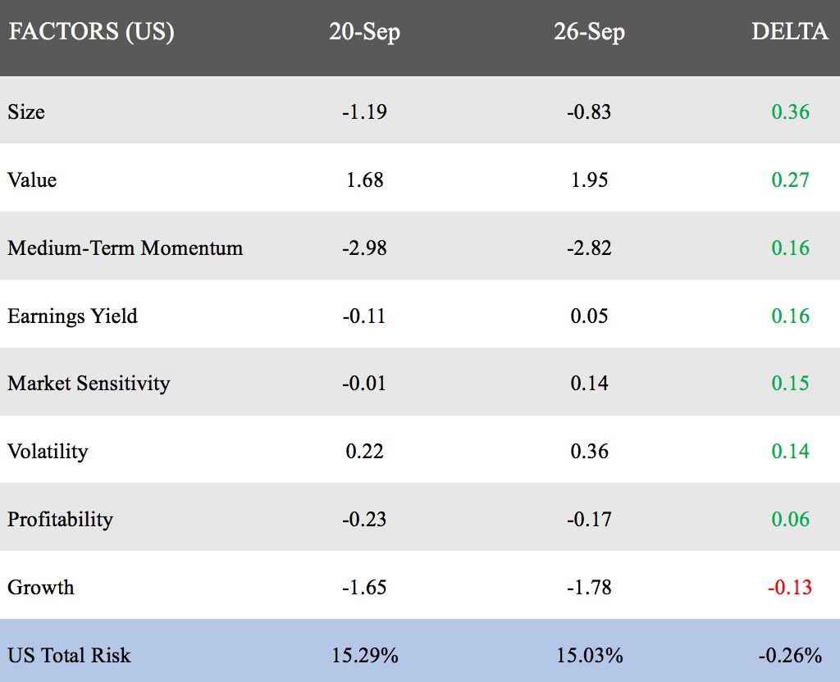The width and height of the screenshot is (840, 682).
Task: Click the 26-Sep column header
Action: (x=589, y=32)
